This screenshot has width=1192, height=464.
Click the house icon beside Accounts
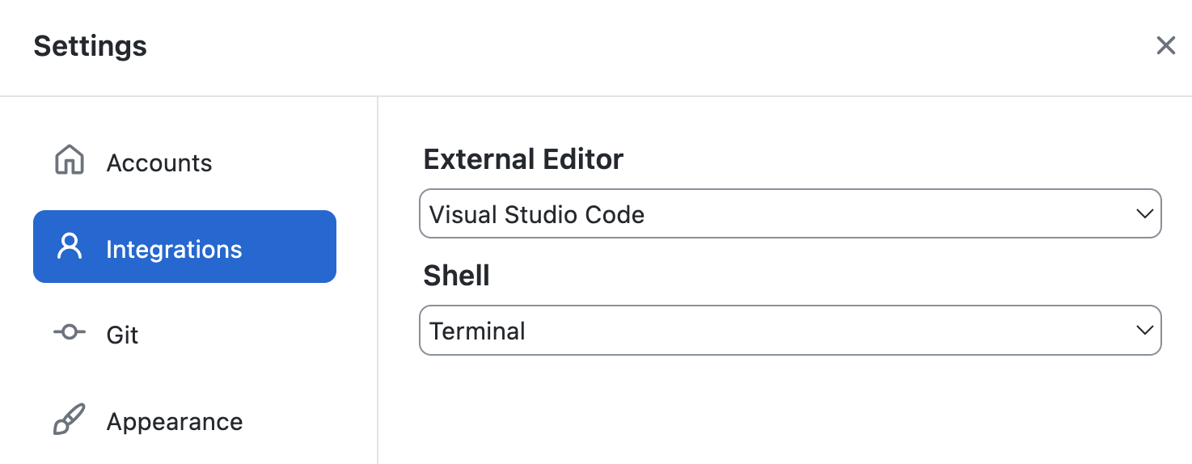pos(70,160)
